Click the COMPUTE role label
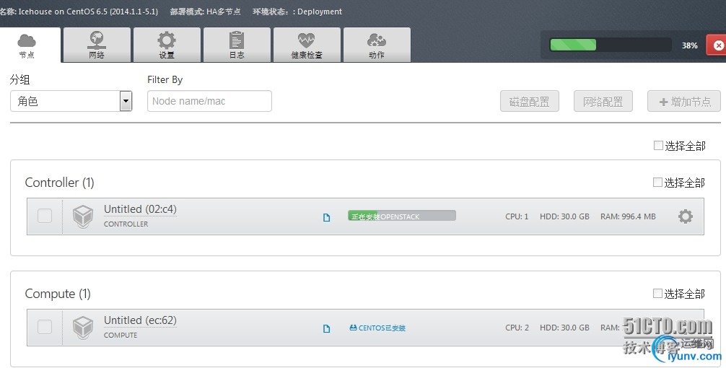Image resolution: width=726 pixels, height=368 pixels. pos(121,335)
